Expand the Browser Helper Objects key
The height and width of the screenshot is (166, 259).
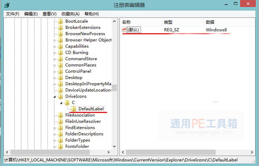click(54, 40)
